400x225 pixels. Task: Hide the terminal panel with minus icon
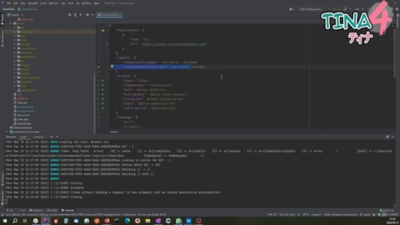[x=393, y=137]
